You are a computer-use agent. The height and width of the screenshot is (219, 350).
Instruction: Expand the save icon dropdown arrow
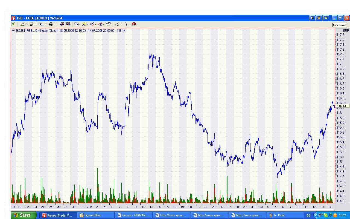click(x=36, y=24)
